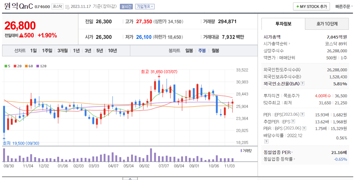Click the 코스닥 89위 rank value
This screenshot has width=355, height=180.
(x=336, y=44)
